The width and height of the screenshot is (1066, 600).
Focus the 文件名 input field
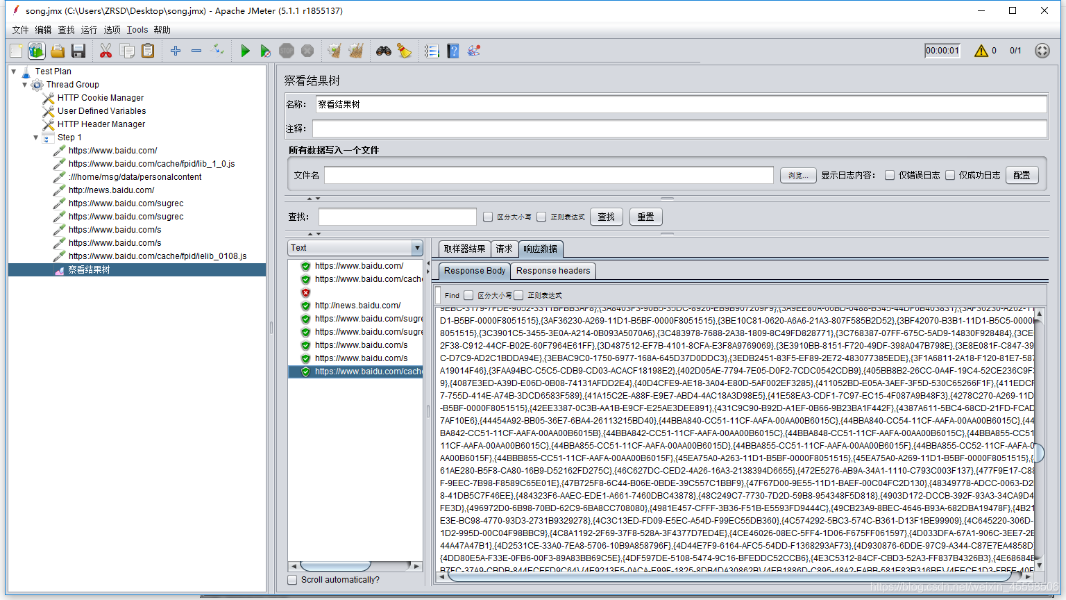point(549,175)
